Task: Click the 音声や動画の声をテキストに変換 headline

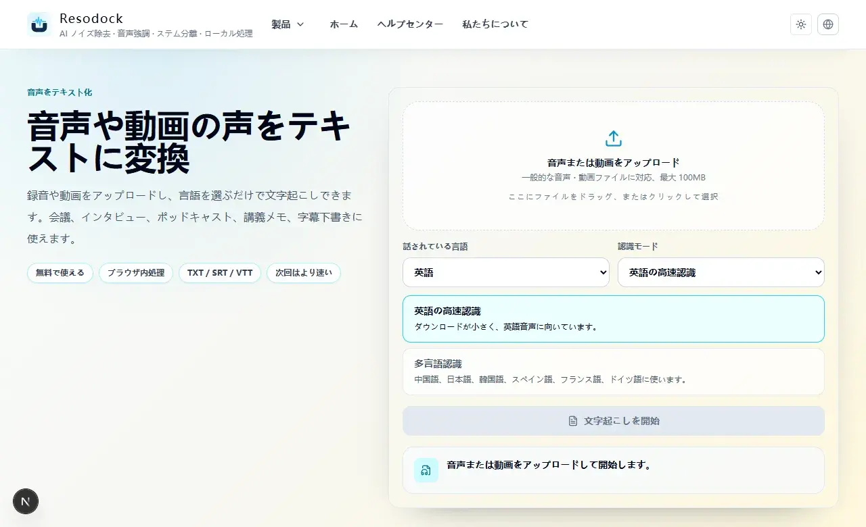Action: pos(189,143)
